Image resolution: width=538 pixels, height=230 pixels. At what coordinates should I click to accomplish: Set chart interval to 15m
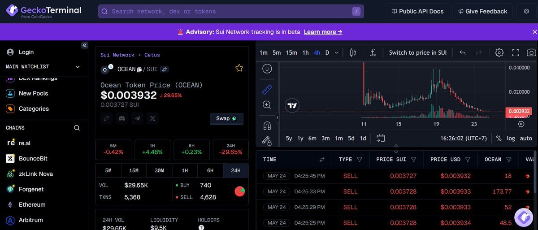tap(291, 52)
